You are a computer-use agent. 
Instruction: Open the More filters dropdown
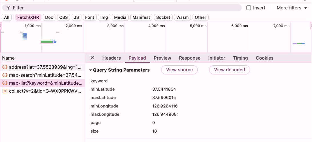[x=289, y=8]
